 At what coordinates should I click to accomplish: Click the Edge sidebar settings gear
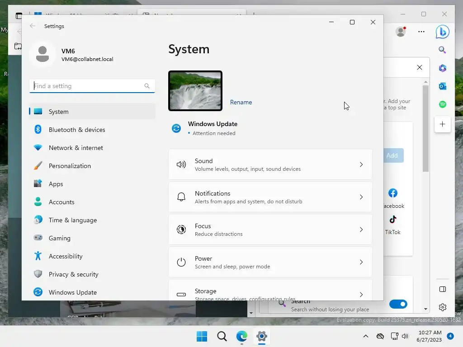(x=442, y=307)
